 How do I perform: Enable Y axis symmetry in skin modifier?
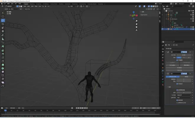click(184, 57)
